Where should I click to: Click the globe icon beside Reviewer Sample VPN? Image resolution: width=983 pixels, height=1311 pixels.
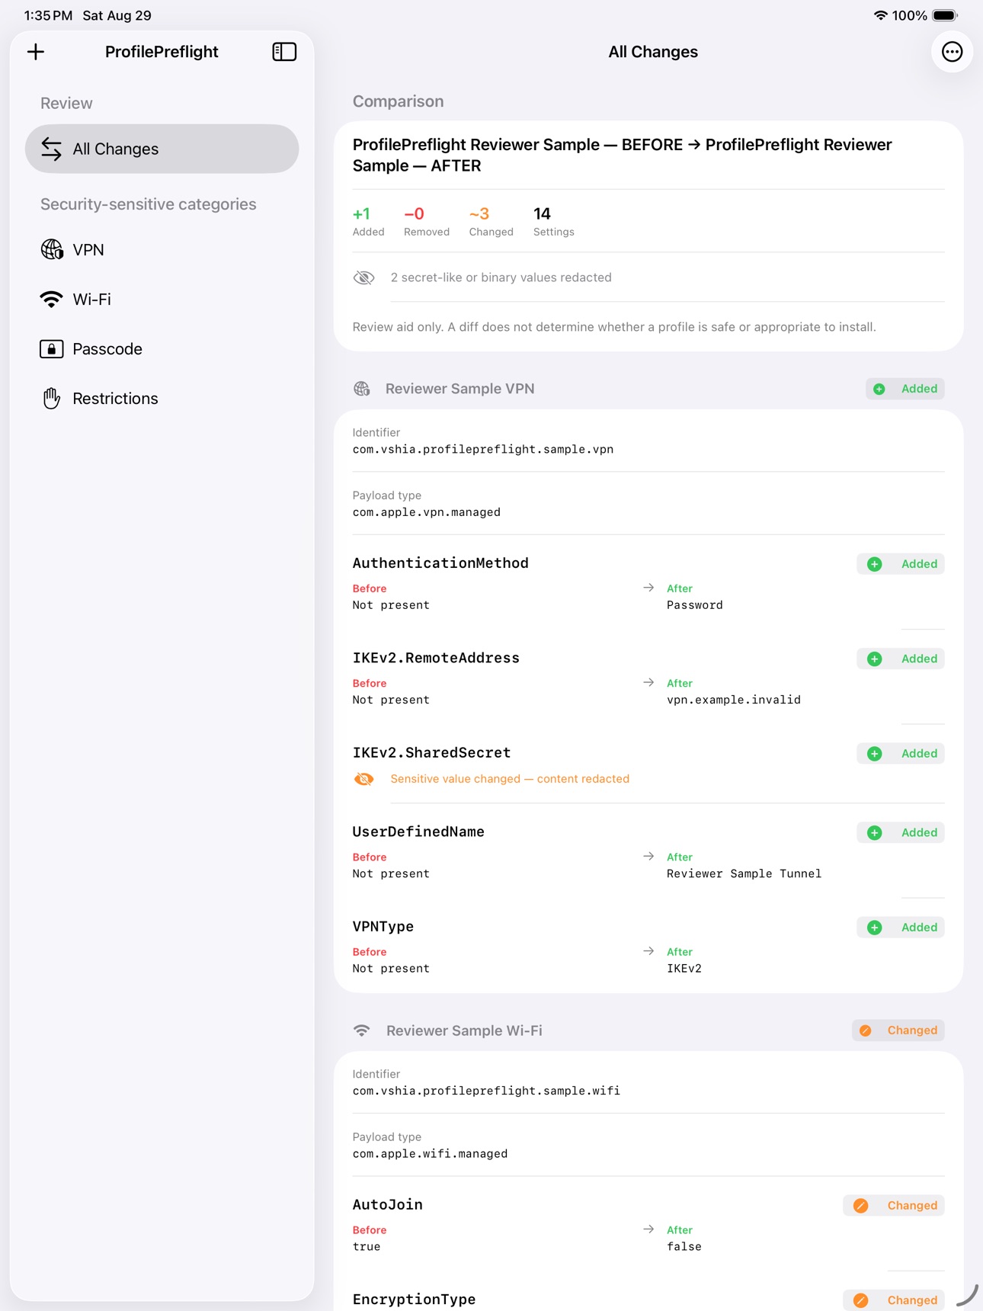(362, 389)
